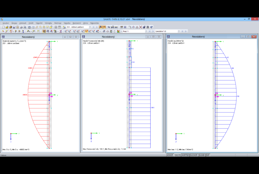Toggle UCHOP snap in status bar
The image size is (259, 174).
[170, 155]
